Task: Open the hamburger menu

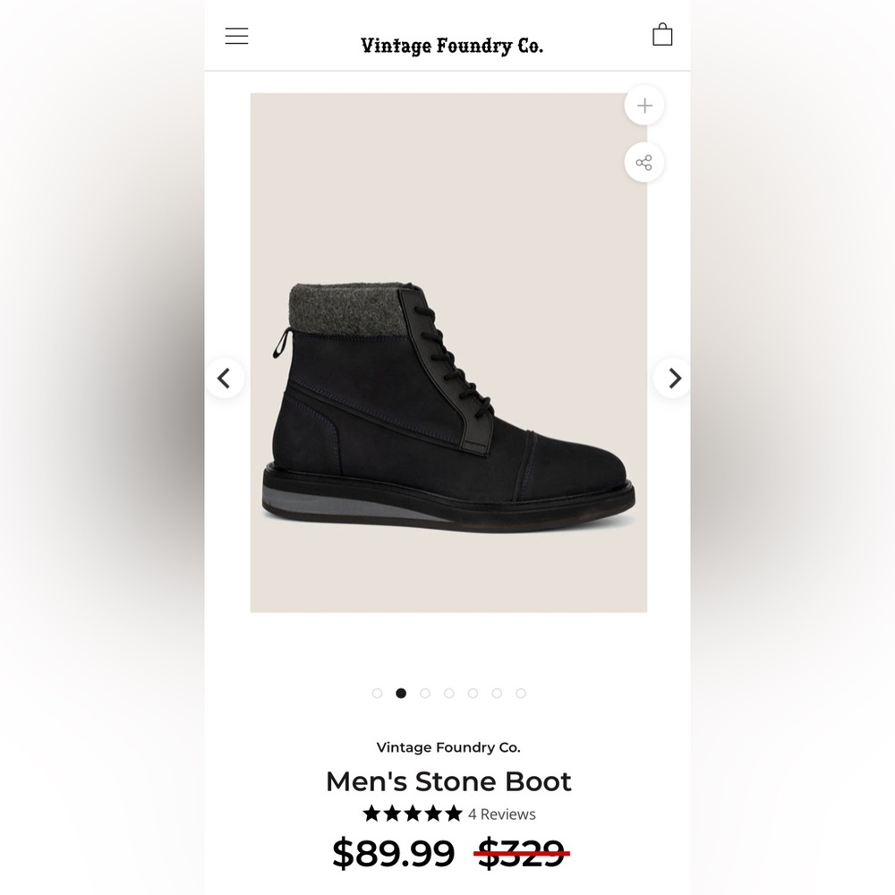Action: [236, 36]
